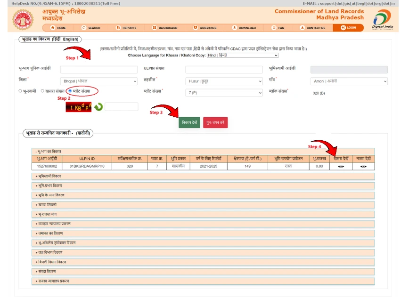Select the प्लॉट संख्या radio button
Screen dimensions: 409x297
pos(70,91)
